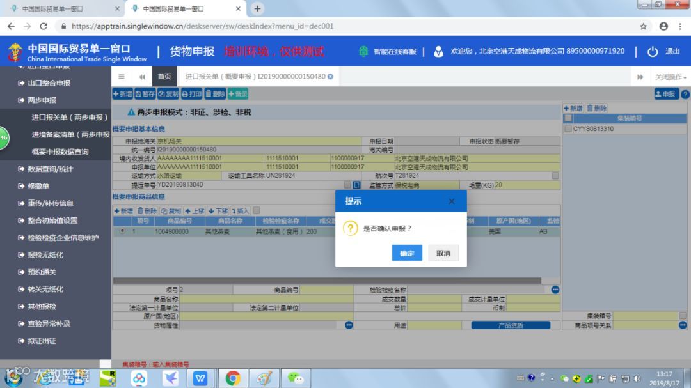This screenshot has height=388, width=691.
Task: Close the 提示 dialog with X
Action: pyautogui.click(x=452, y=201)
